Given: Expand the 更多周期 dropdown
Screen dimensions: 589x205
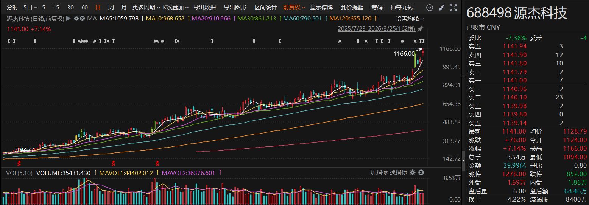Looking at the screenshot, I should click(x=145, y=8).
